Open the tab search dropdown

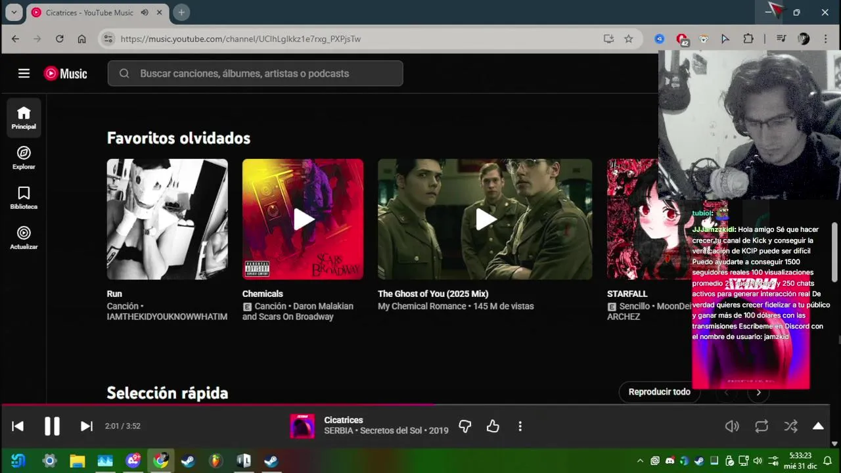14,12
